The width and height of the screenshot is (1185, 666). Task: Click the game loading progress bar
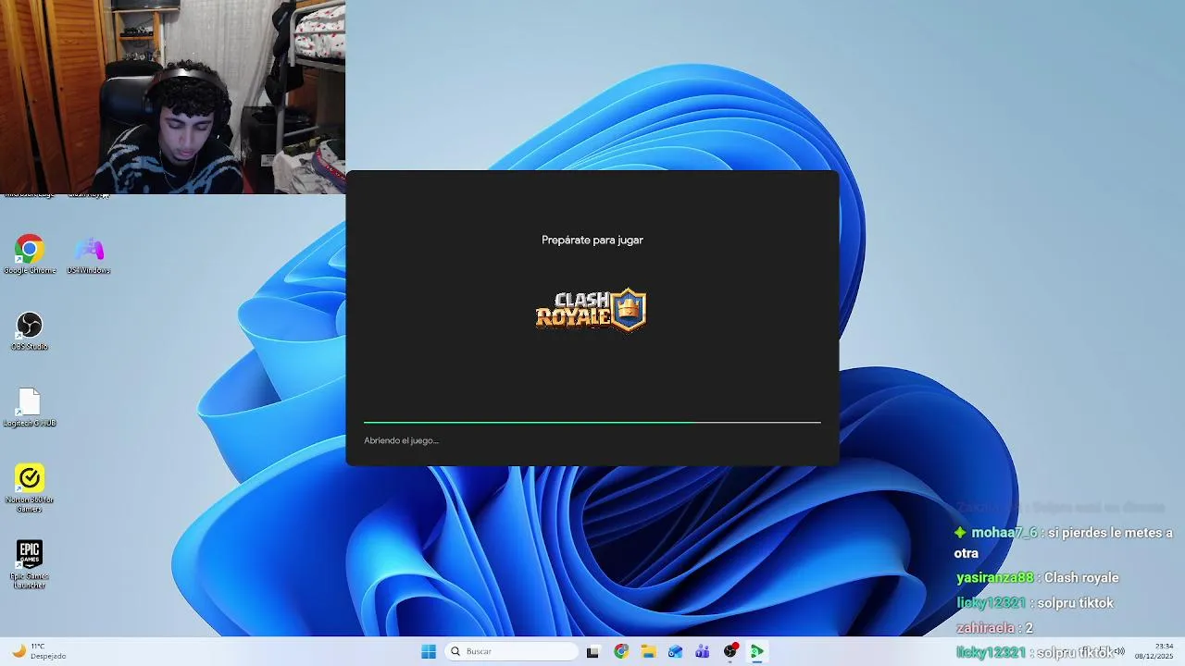(x=592, y=423)
